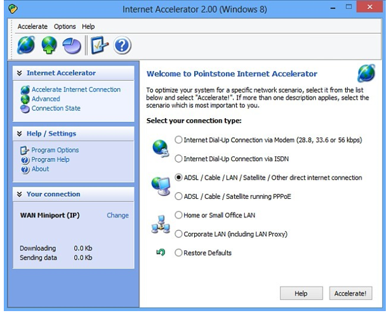The image size is (389, 313).
Task: Click the Change connection link
Action: point(117,215)
